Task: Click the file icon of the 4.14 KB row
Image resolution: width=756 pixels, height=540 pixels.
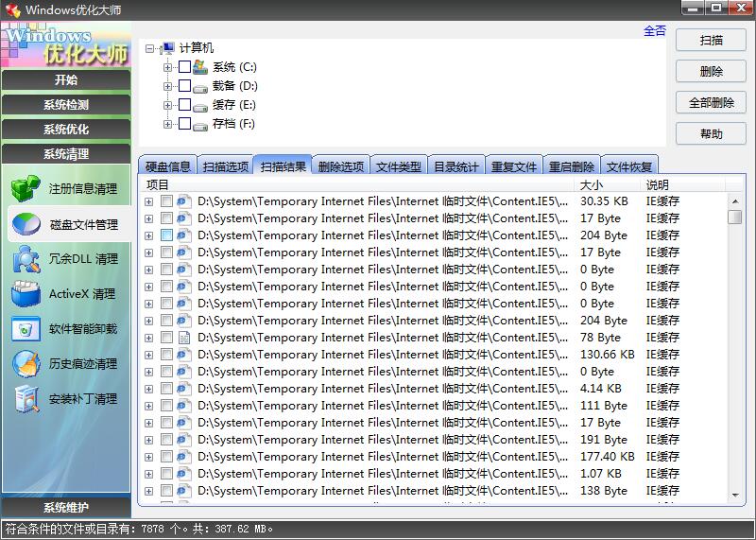Action: pos(183,389)
